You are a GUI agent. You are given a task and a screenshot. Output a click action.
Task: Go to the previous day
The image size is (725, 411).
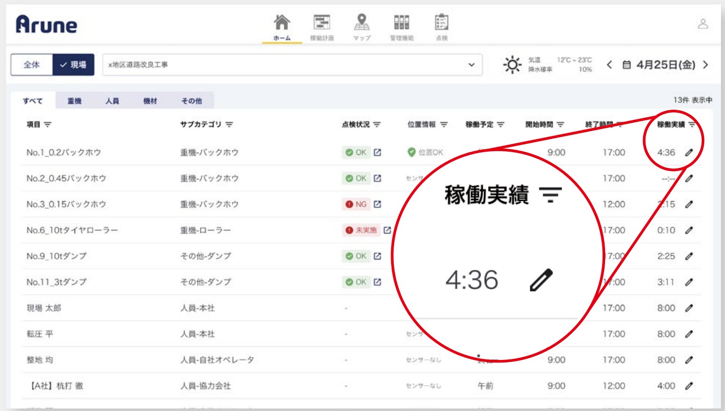610,65
